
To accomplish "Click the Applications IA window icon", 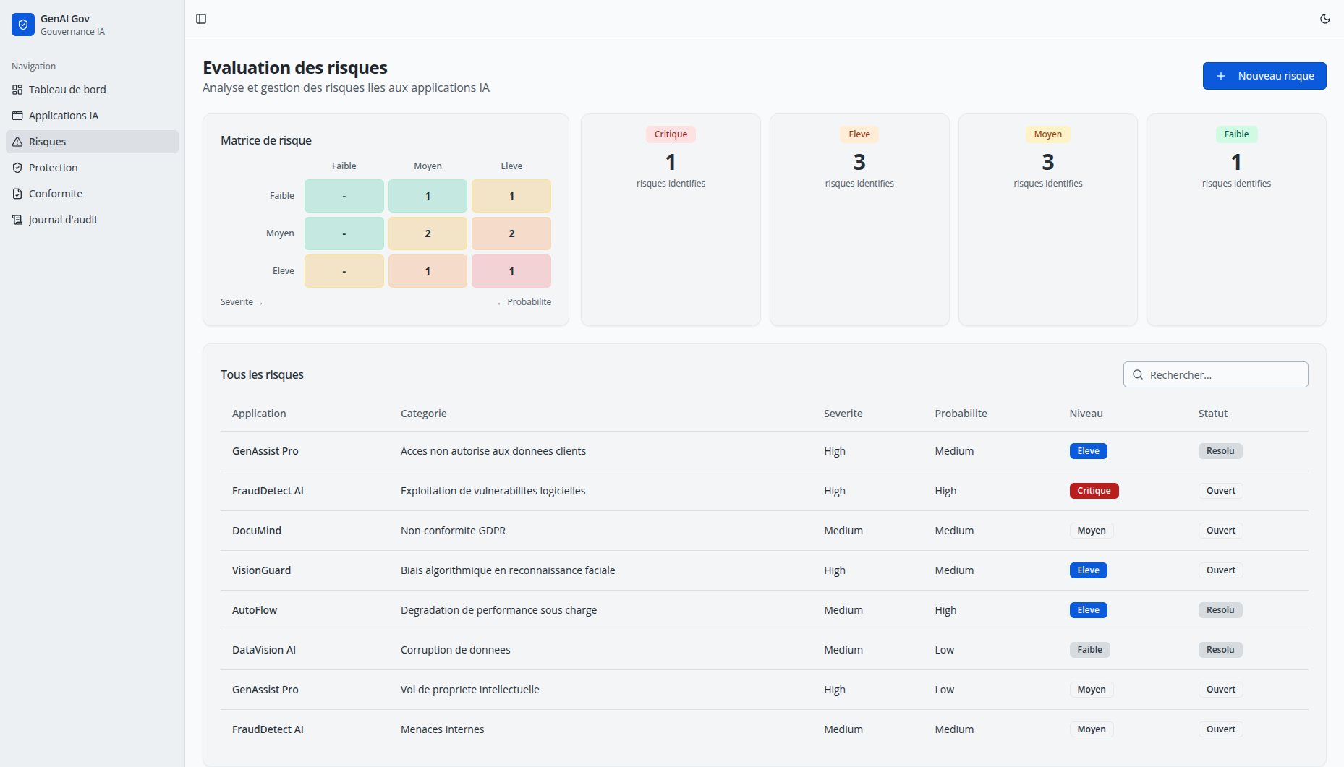I will pos(17,116).
